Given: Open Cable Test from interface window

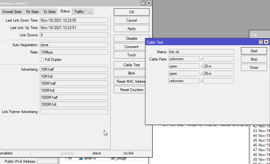Looking at the screenshot, I should click(x=129, y=65).
